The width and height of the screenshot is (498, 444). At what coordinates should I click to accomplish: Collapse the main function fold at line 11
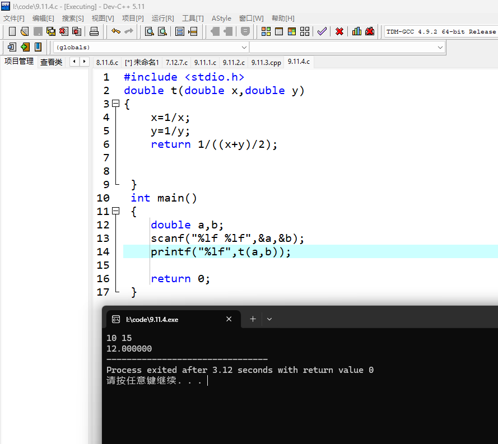click(116, 211)
